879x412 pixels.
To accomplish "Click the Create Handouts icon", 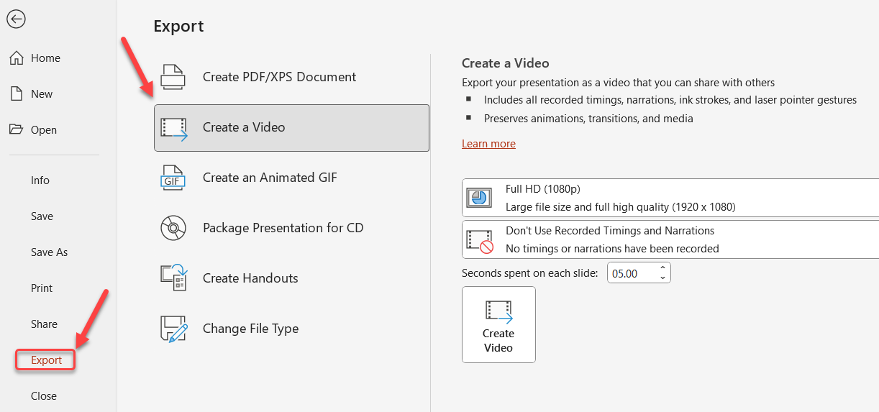I will tap(173, 278).
